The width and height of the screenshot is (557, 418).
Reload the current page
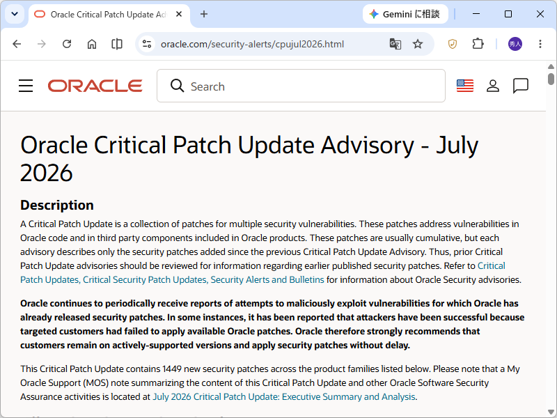[67, 44]
